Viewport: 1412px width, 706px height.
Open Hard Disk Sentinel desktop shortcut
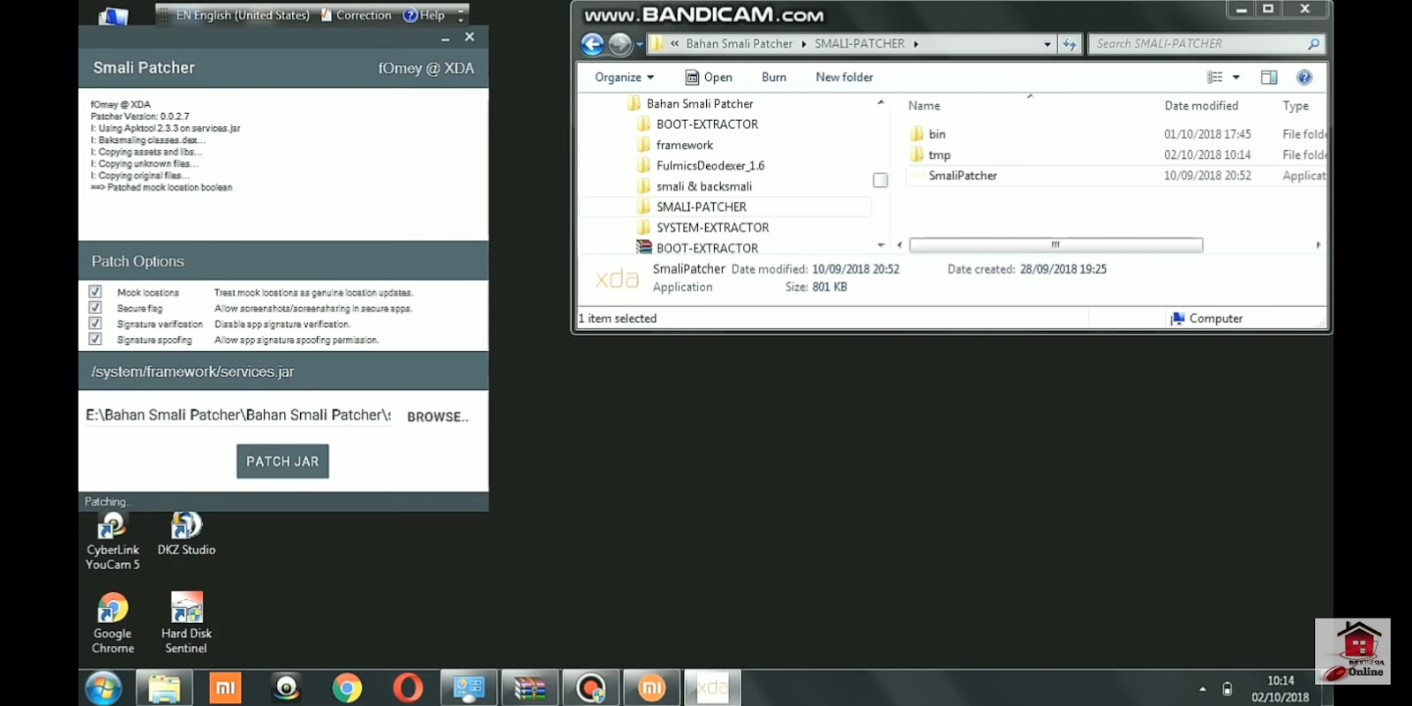(x=186, y=624)
